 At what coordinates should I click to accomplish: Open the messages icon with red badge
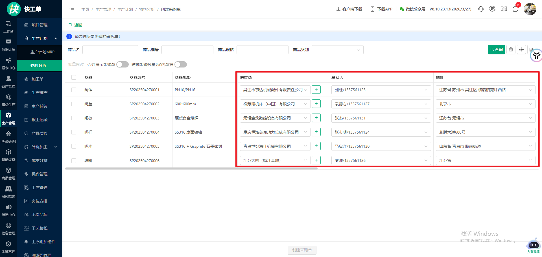click(x=515, y=9)
